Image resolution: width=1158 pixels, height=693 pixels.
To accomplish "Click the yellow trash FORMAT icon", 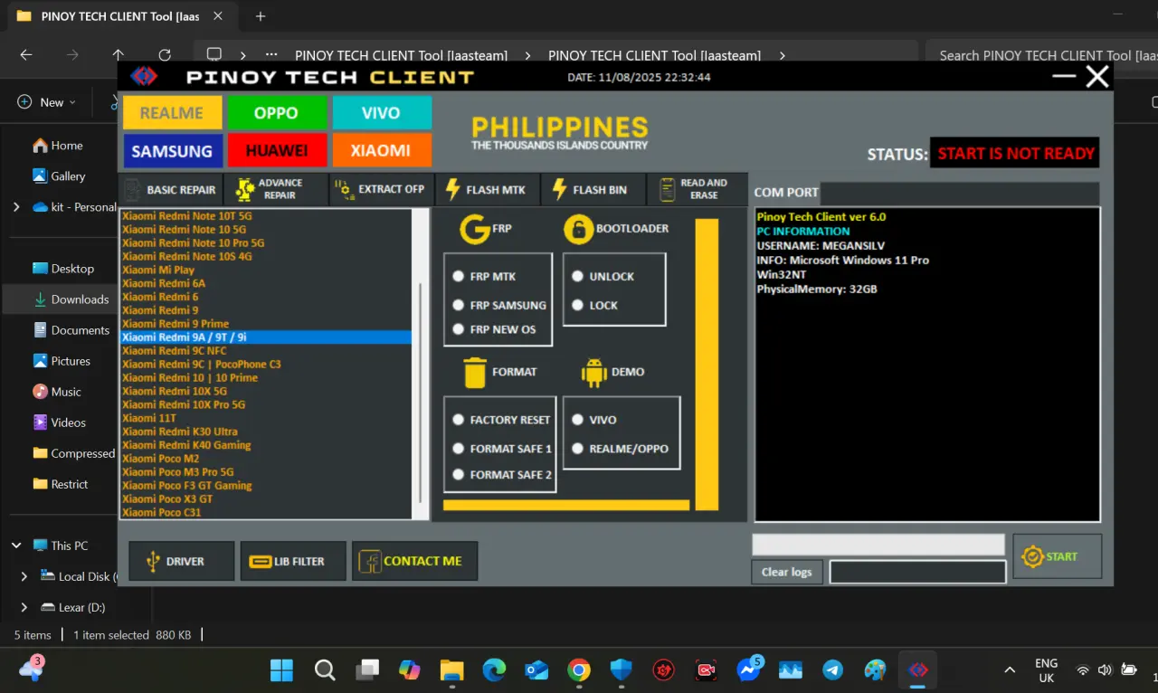I will [x=475, y=372].
